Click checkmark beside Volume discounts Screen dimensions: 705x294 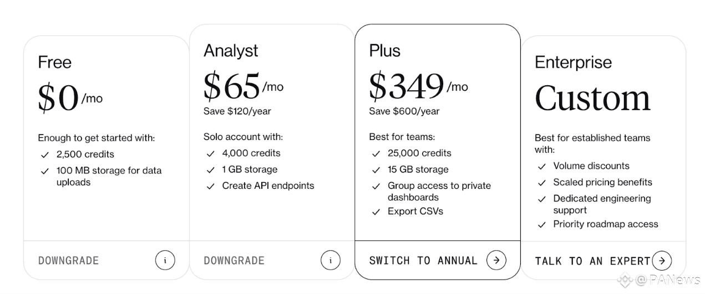click(542, 167)
